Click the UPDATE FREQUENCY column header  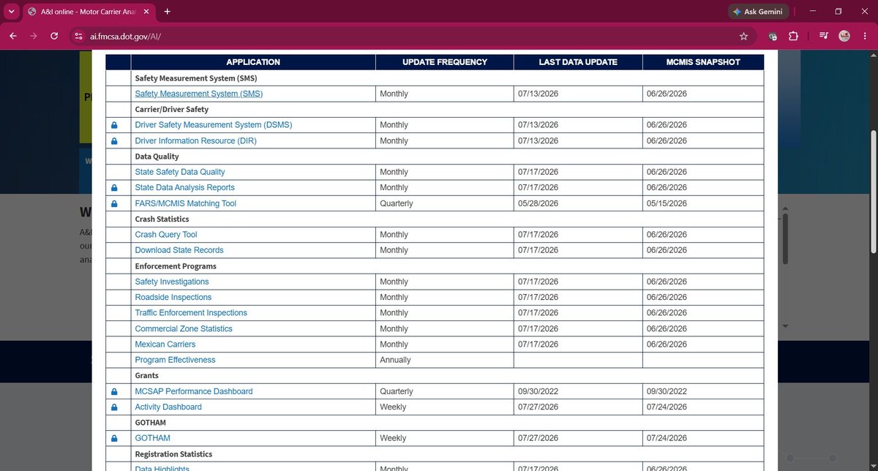click(x=445, y=62)
